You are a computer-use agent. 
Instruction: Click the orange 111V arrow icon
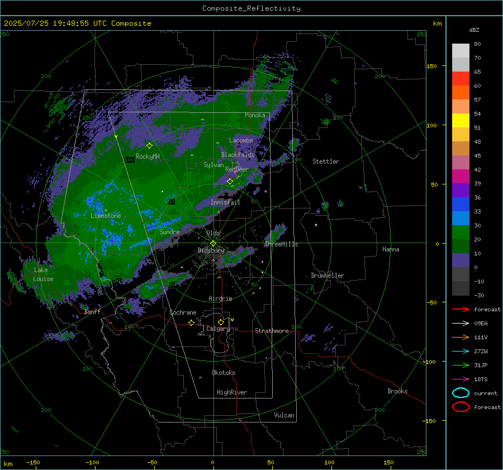click(x=461, y=337)
